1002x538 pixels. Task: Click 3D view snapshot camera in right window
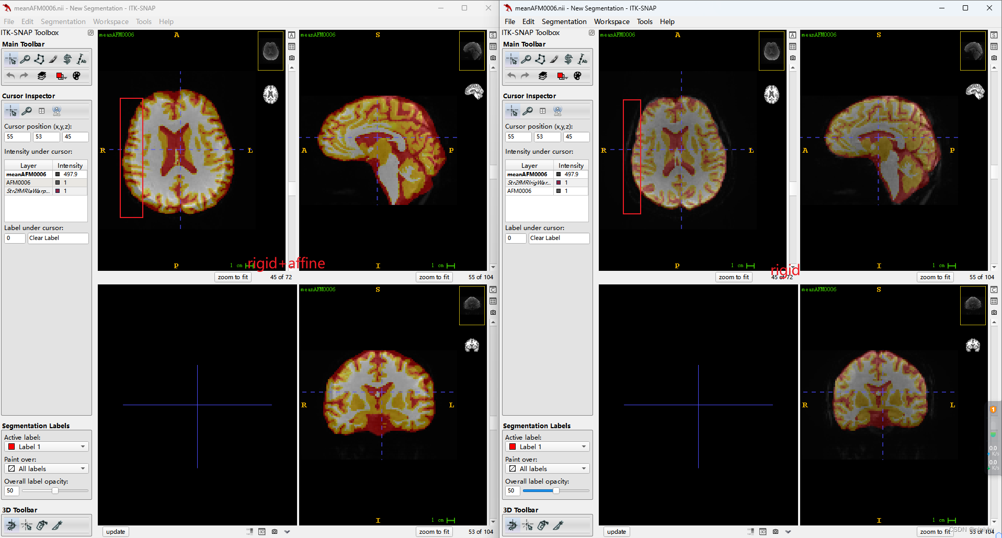[776, 532]
